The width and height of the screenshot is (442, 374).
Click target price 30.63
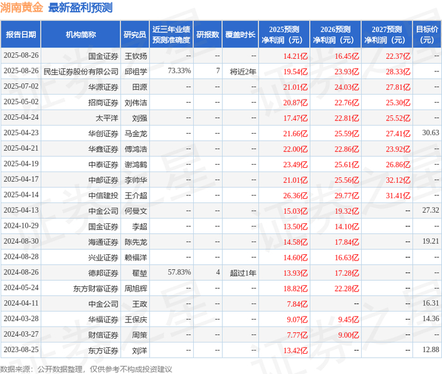431,132
